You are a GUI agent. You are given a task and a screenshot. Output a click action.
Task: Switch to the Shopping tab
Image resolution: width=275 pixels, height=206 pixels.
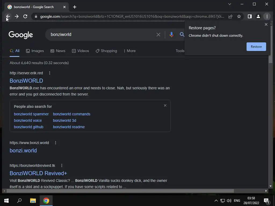point(106,51)
